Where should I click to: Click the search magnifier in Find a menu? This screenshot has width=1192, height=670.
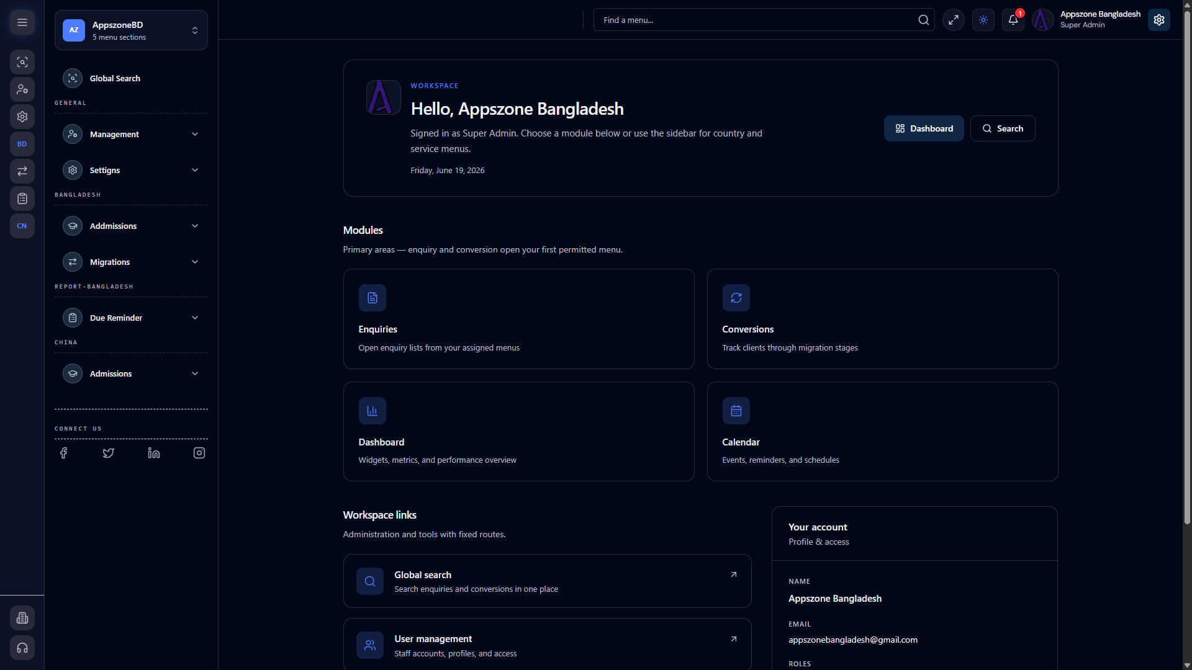[x=924, y=20]
